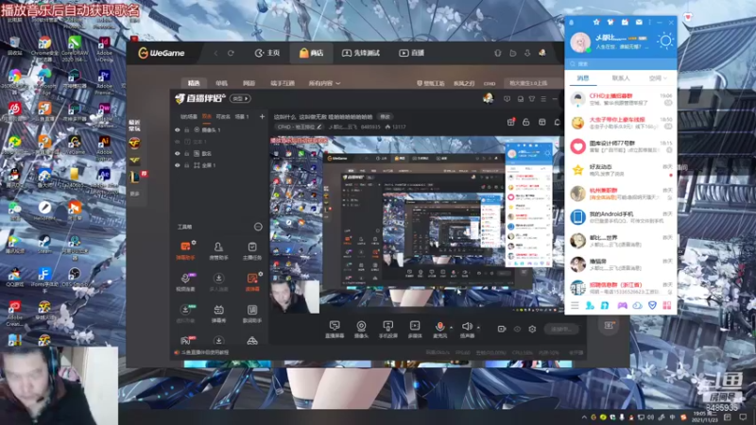Click the WeGame back arrow
This screenshot has height=425, width=756.
[x=216, y=53]
